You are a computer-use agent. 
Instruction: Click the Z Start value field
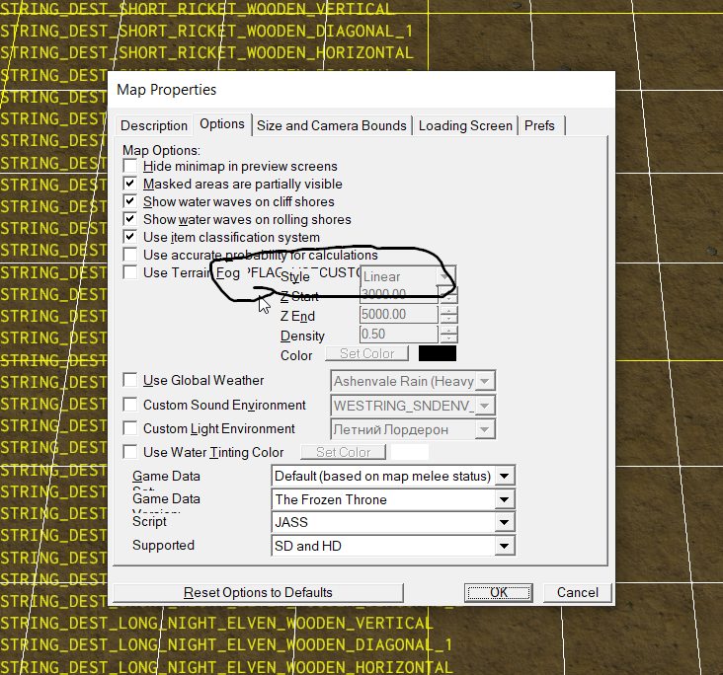(x=398, y=294)
